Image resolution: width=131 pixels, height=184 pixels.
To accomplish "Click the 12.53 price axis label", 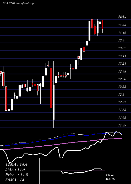I will [122, 87].
